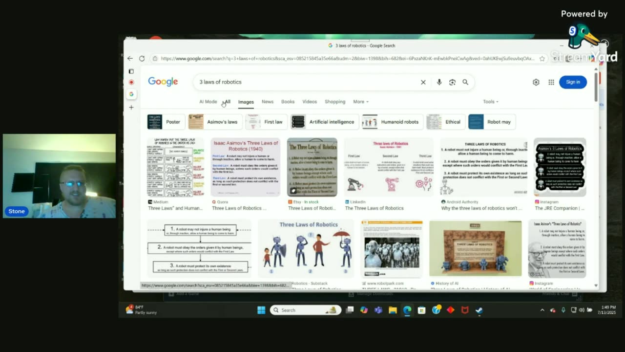Screen dimensions: 625x352
Task: Filter images by Asimov's laws chip
Action: 215,122
